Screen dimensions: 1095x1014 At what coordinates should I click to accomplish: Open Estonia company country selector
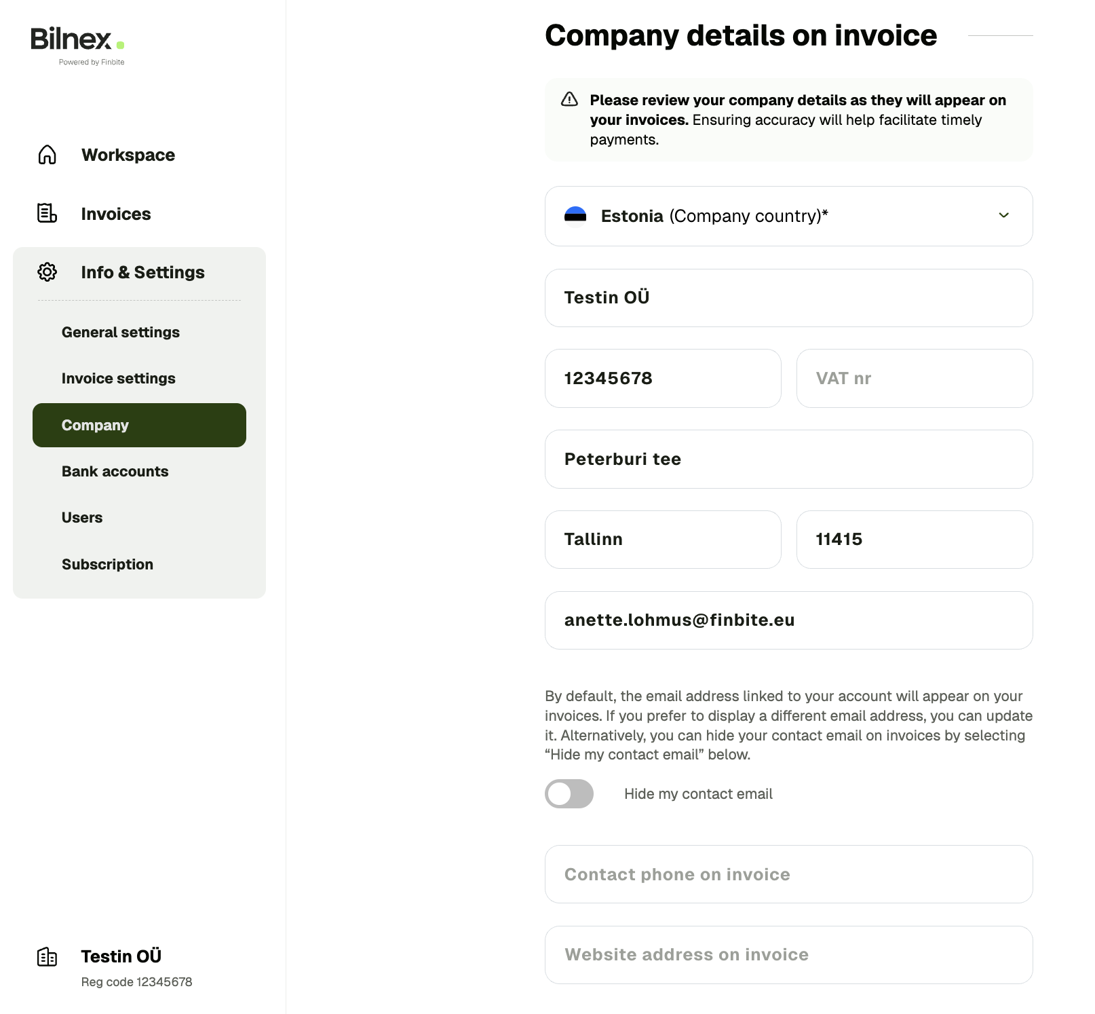point(788,216)
